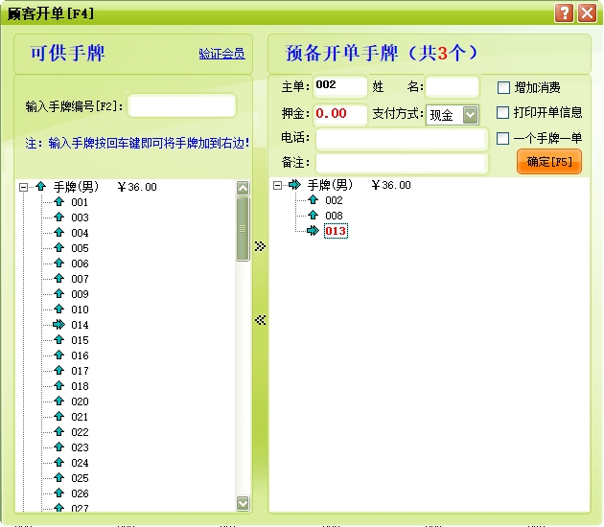
Task: Click the left list scroll down arrow
Action: point(243,502)
